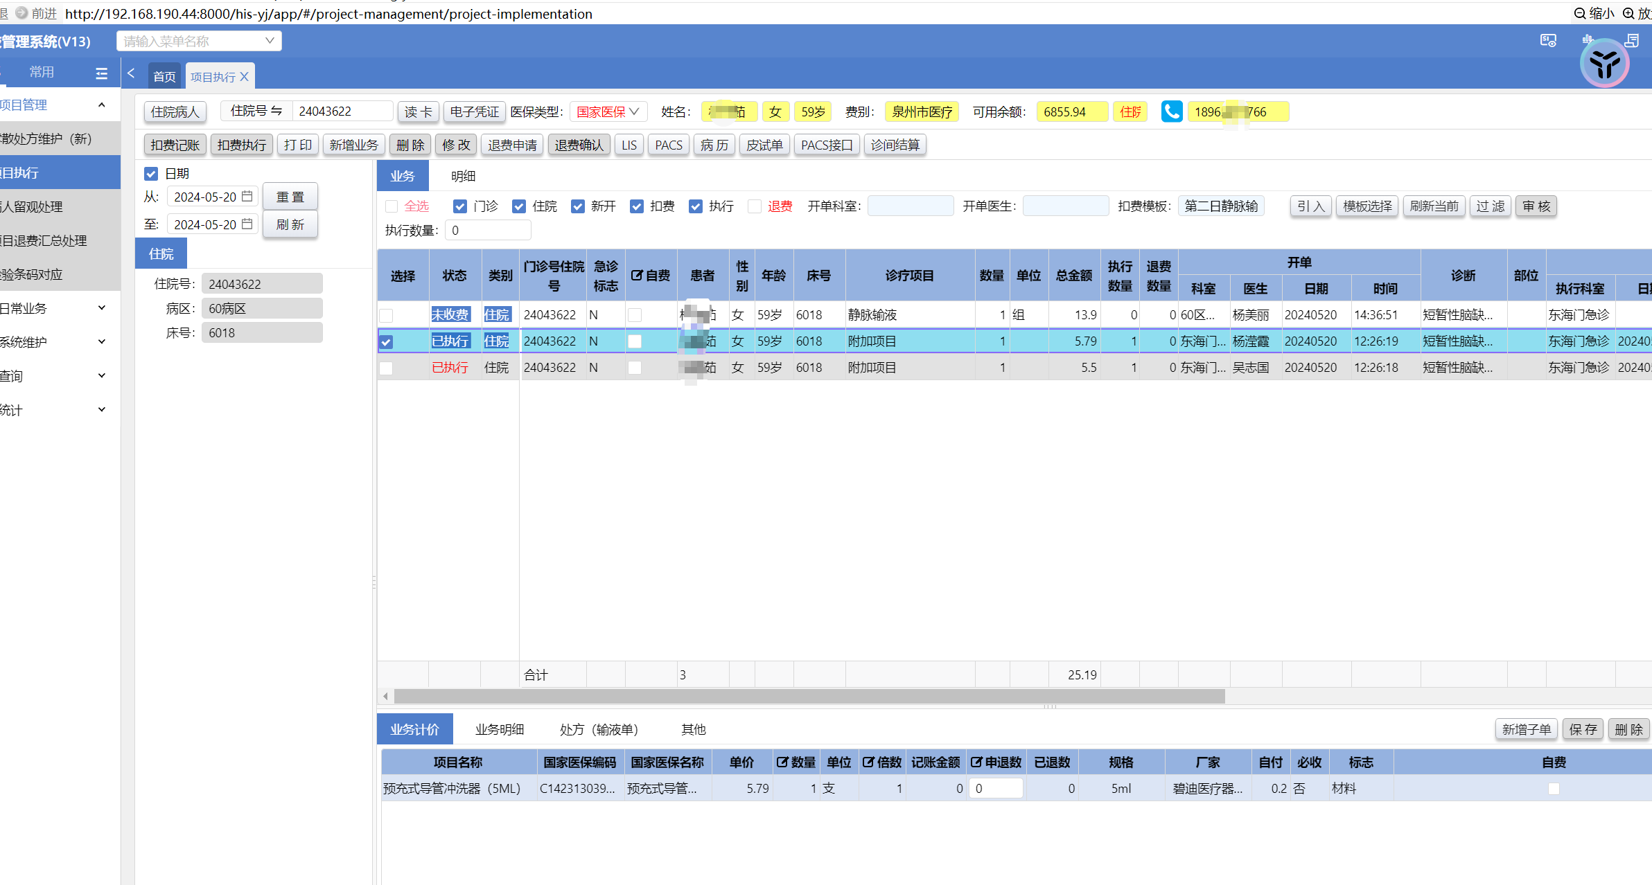This screenshot has width=1652, height=885.
Task: Enable the 退费 filter checkbox
Action: click(755, 206)
